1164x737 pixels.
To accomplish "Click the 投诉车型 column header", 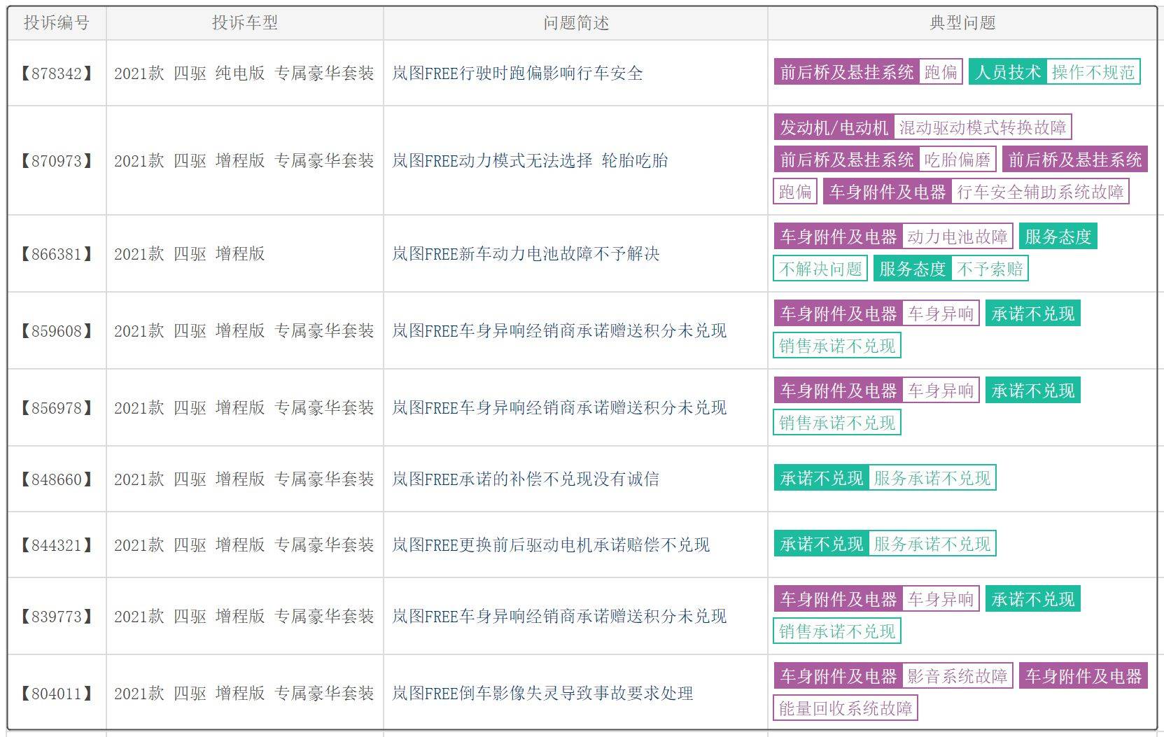I will 245,23.
